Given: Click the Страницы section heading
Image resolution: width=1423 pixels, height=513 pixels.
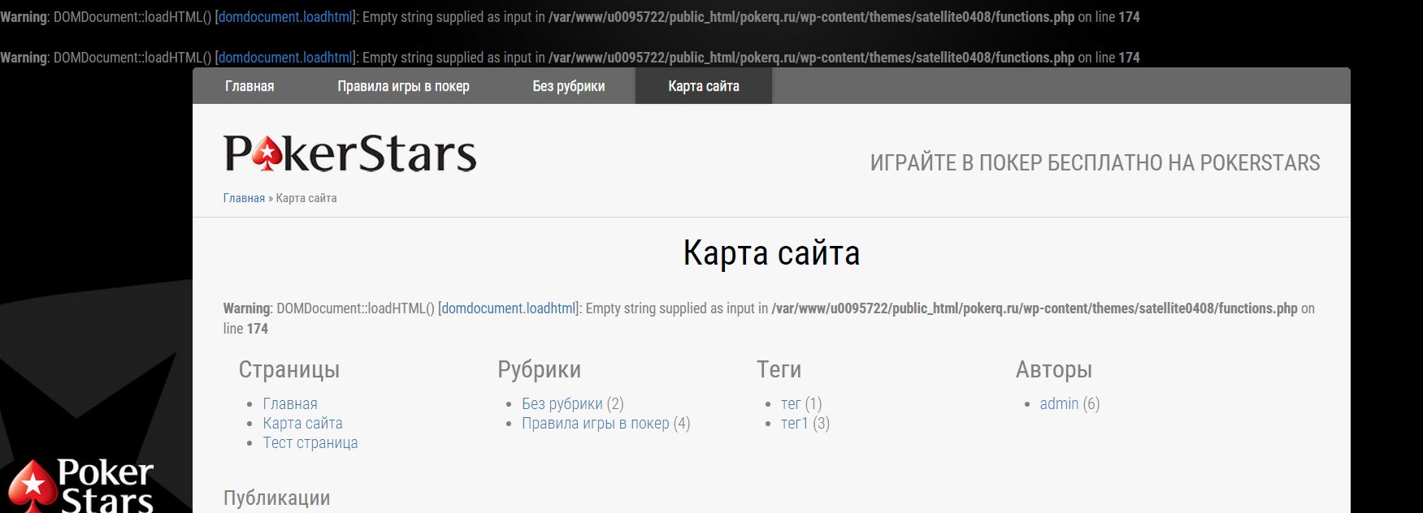Looking at the screenshot, I should pos(289,370).
